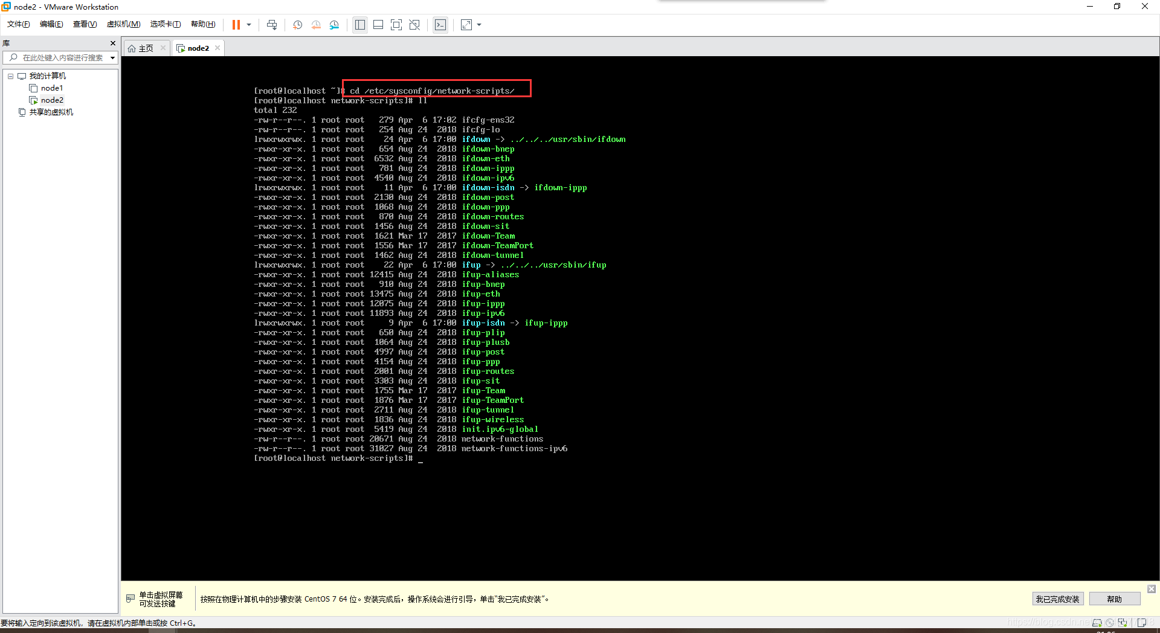Open the power options dropdown arrow
This screenshot has width=1160, height=633.
point(249,25)
